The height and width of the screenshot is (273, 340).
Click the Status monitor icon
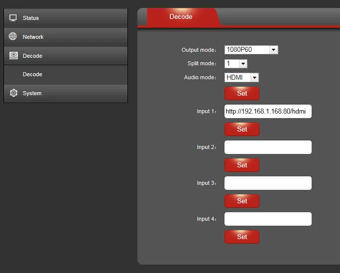click(x=13, y=18)
